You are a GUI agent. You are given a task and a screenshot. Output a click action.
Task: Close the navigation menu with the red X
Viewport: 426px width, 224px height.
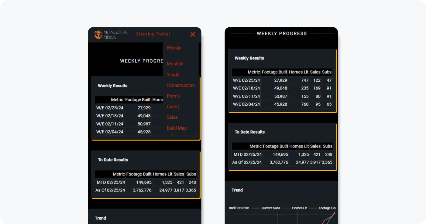tap(193, 34)
